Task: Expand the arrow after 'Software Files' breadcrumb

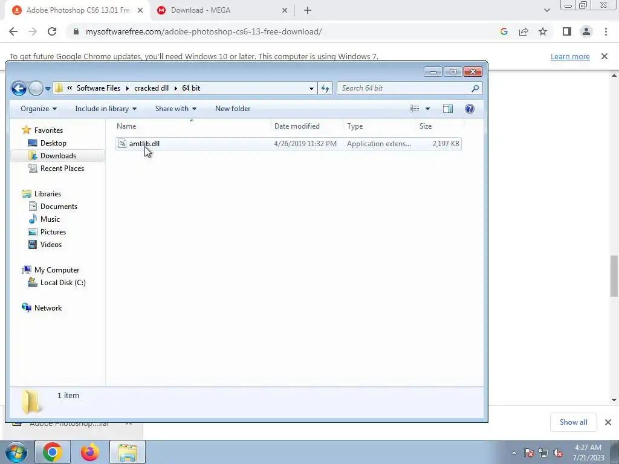Action: point(128,88)
